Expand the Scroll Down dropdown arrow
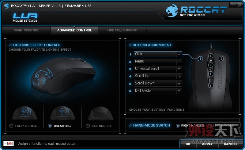The image size is (245, 150). coord(179,84)
